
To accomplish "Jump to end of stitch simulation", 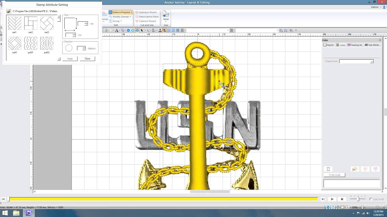I will click(x=323, y=199).
